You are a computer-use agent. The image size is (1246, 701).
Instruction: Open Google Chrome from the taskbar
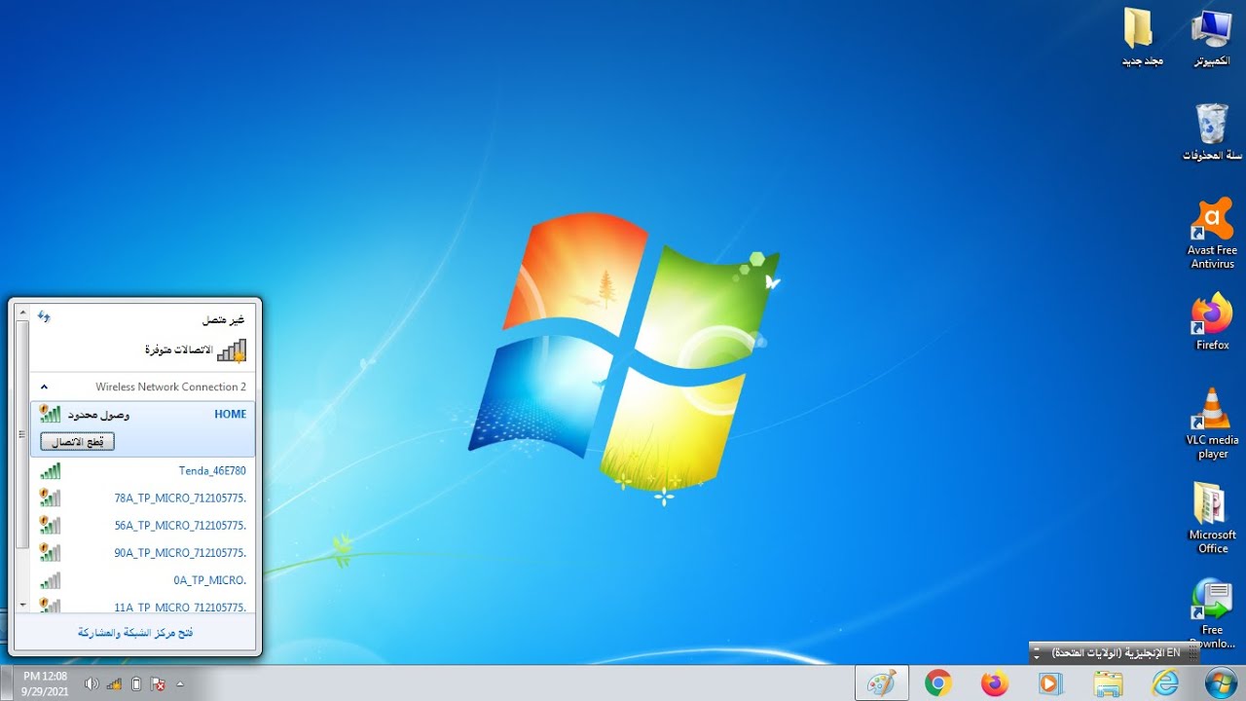(x=937, y=683)
